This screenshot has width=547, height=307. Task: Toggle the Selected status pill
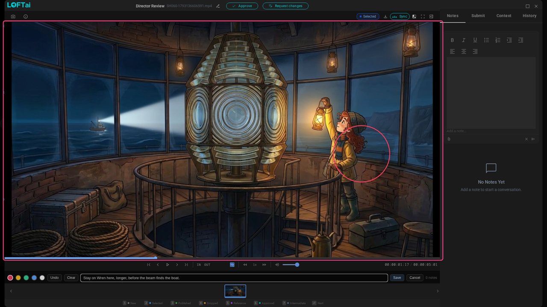tap(368, 17)
